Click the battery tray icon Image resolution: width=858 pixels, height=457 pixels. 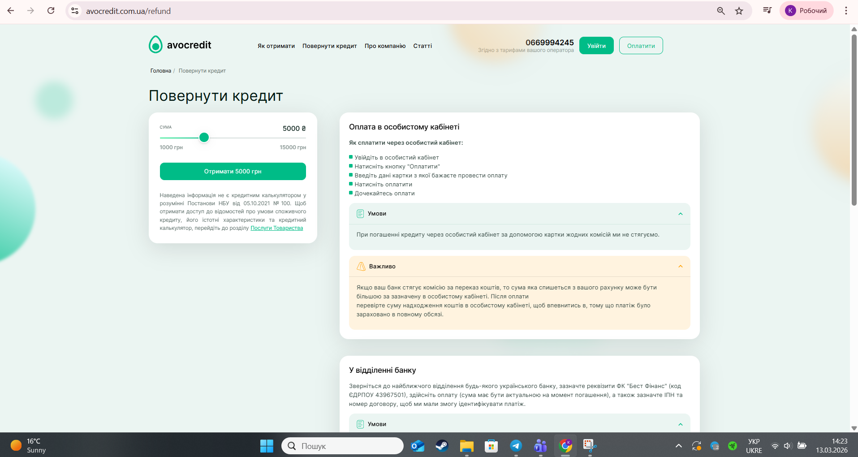click(802, 446)
